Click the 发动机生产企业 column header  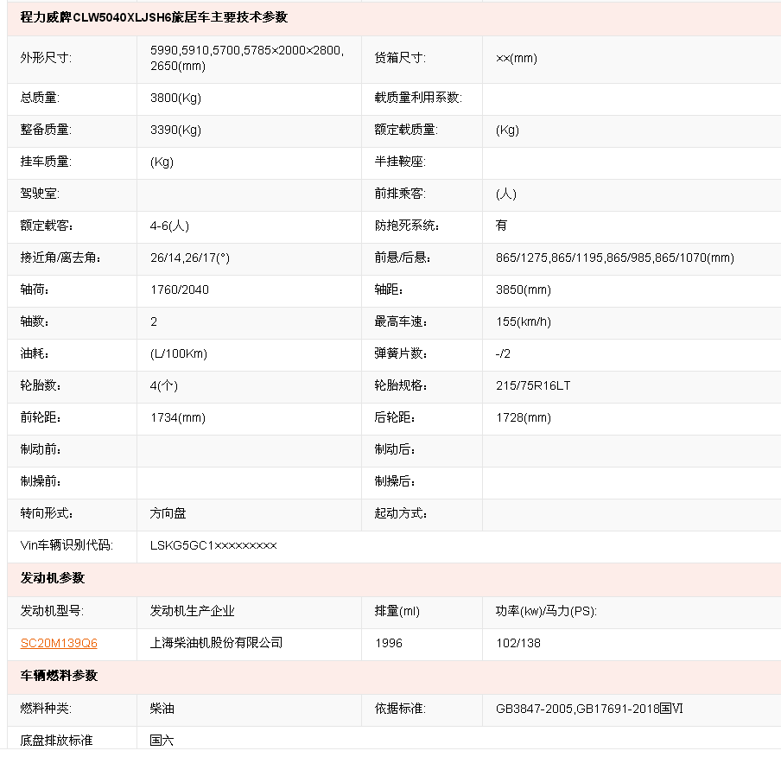pos(192,611)
